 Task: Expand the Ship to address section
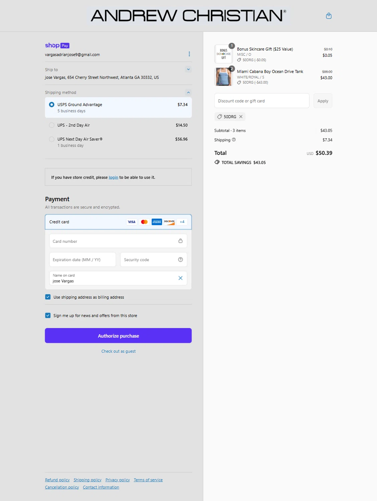(188, 69)
